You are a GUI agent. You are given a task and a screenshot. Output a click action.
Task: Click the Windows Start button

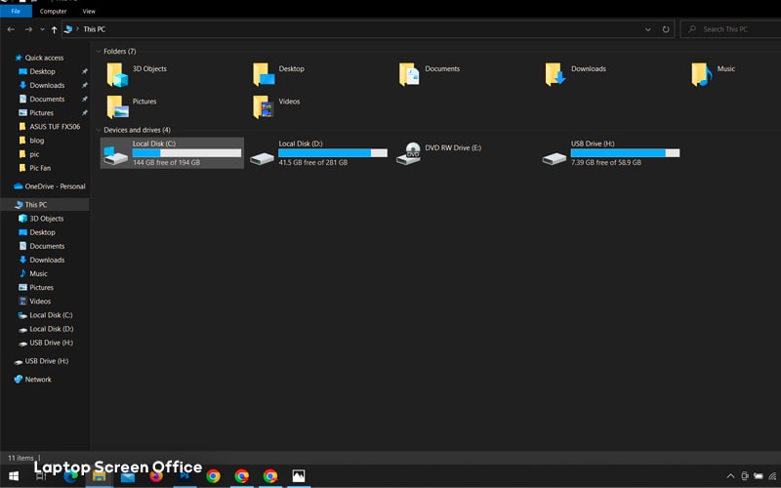pos(14,476)
